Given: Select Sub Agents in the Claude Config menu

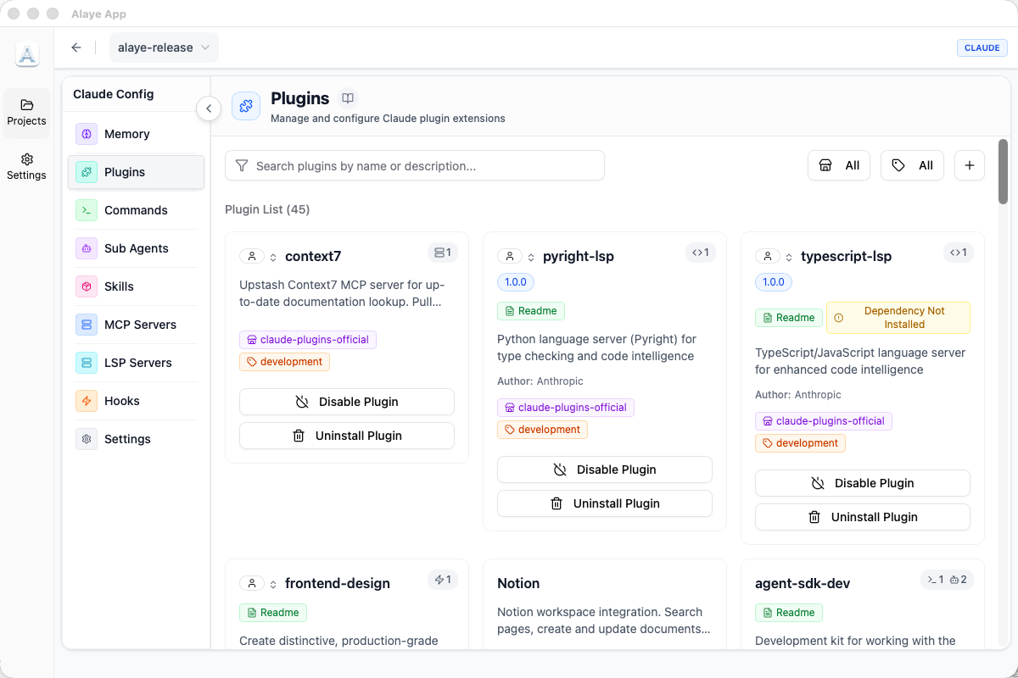Looking at the screenshot, I should (x=86, y=247).
